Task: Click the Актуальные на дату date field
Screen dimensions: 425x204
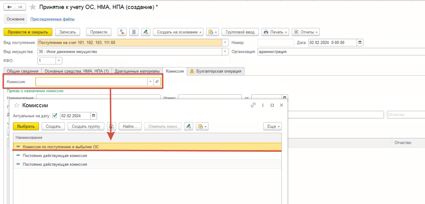Action: (75, 116)
